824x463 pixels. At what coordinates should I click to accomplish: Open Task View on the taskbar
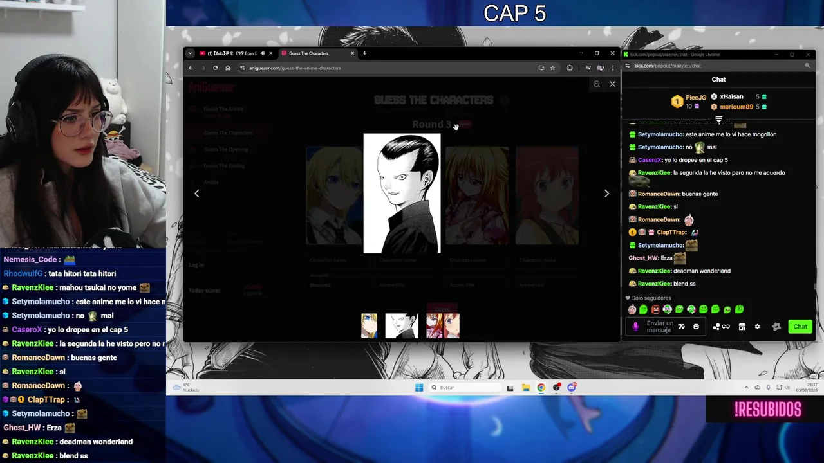510,387
